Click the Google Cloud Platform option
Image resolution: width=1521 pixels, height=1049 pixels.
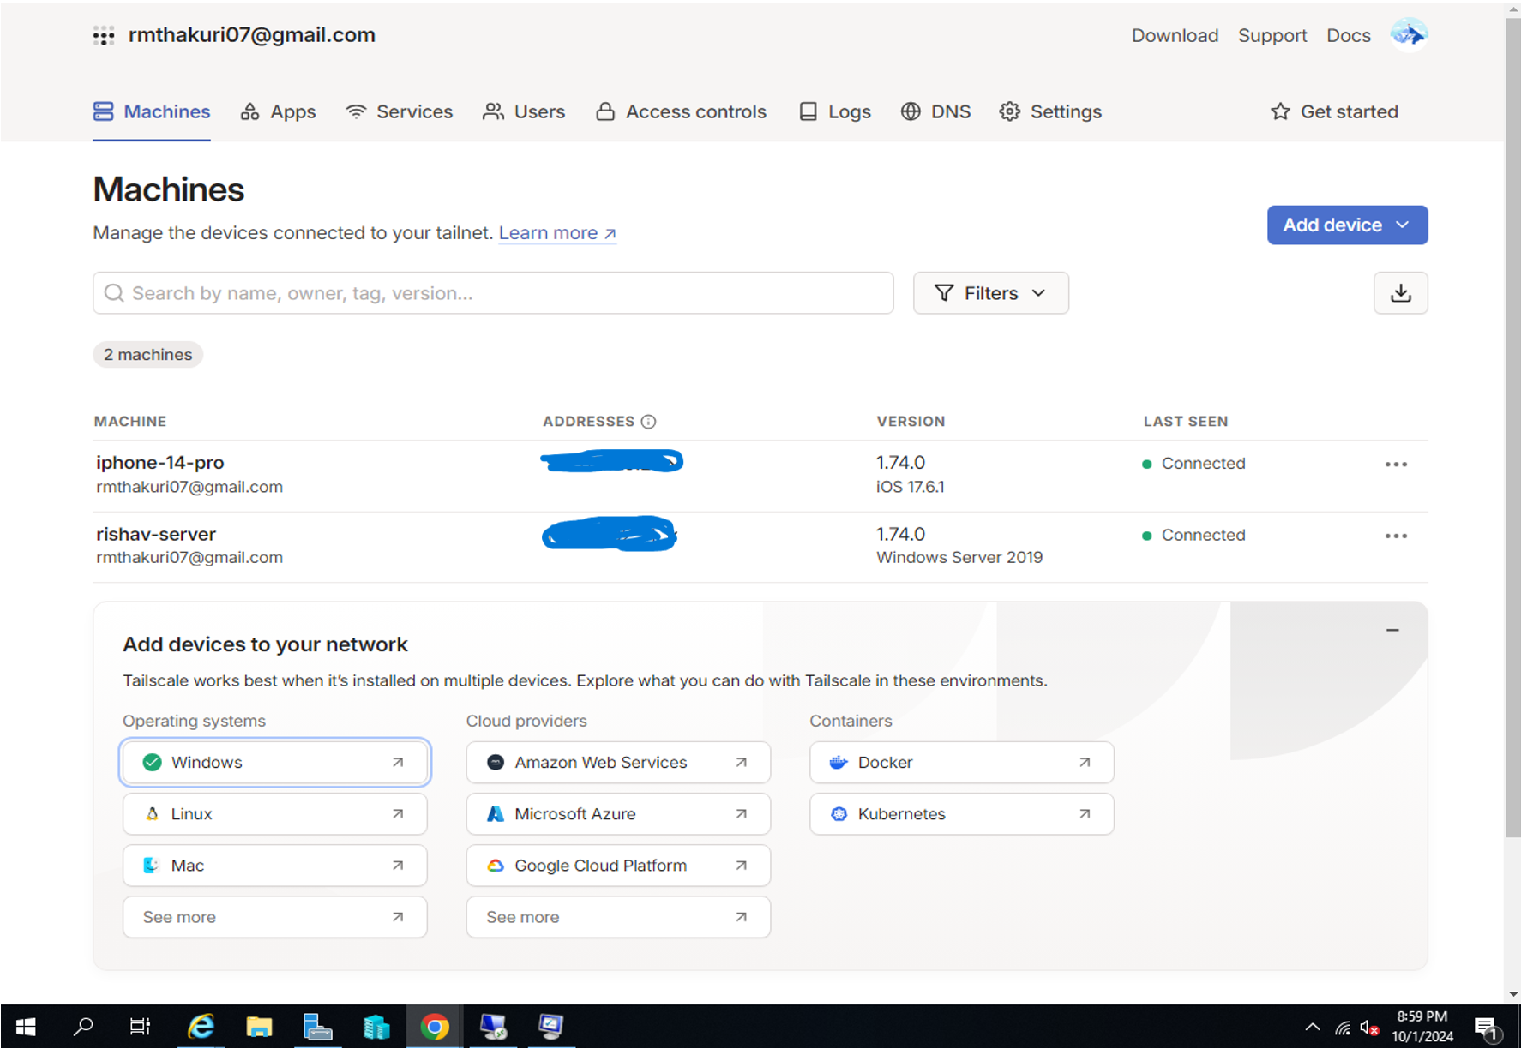618,866
